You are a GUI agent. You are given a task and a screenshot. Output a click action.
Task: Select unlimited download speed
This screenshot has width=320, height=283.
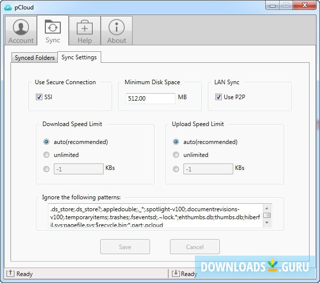pos(46,155)
